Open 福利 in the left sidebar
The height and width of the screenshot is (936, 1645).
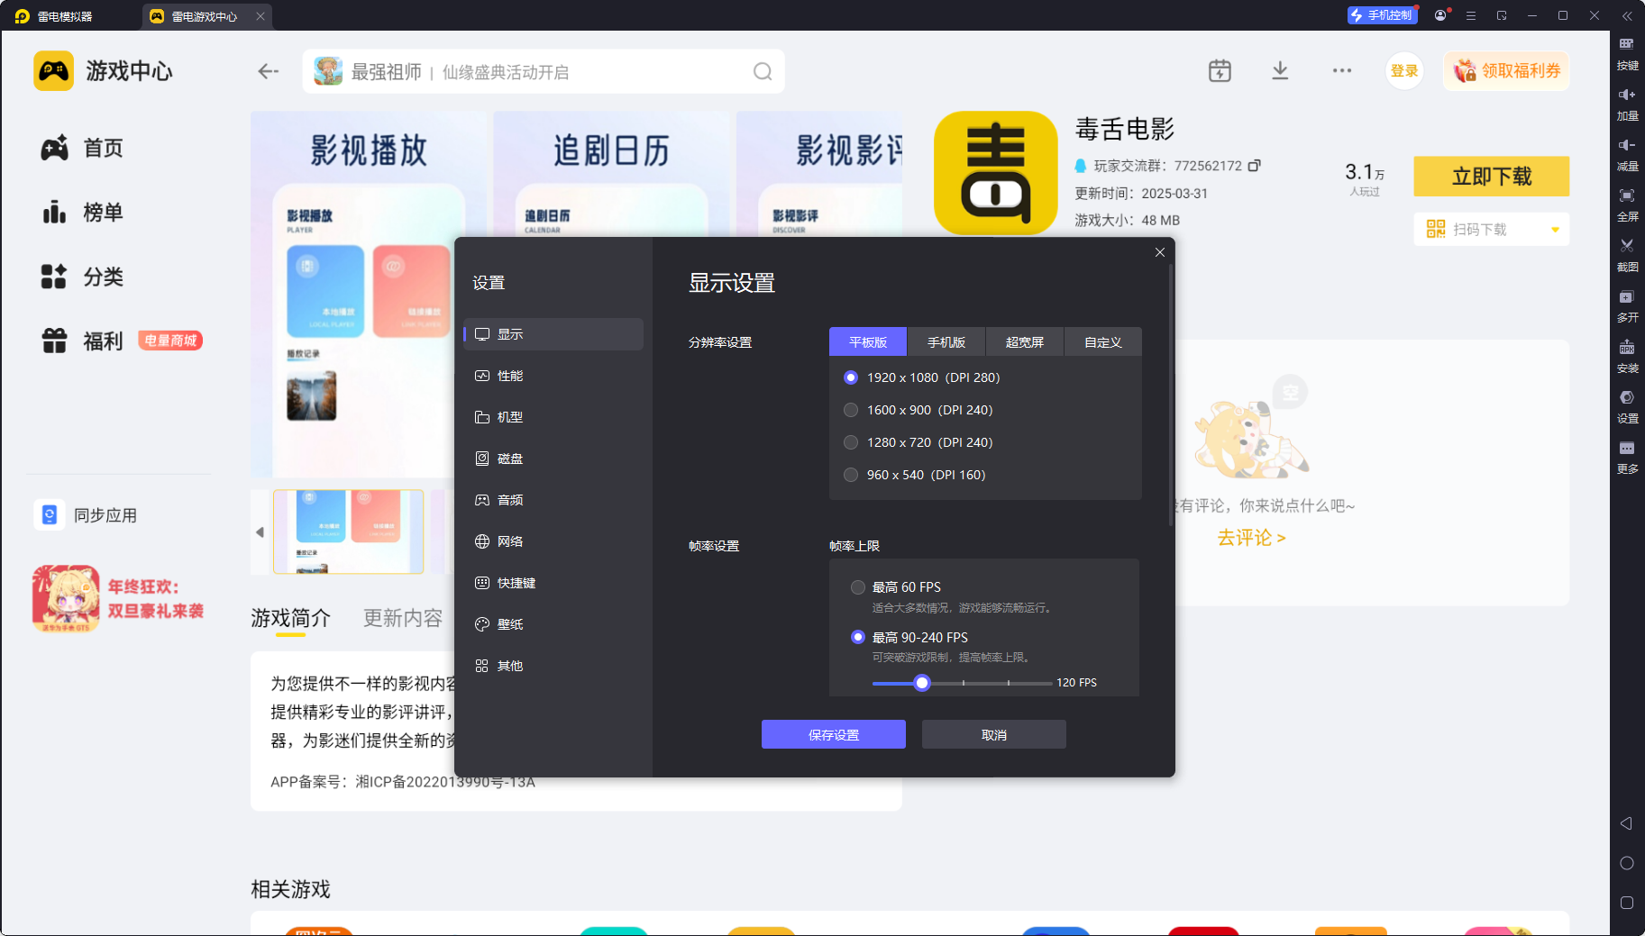tap(82, 341)
